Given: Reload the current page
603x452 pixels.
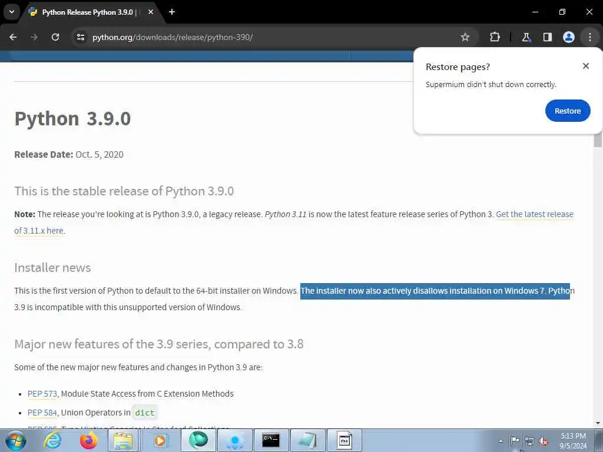Looking at the screenshot, I should pos(55,37).
